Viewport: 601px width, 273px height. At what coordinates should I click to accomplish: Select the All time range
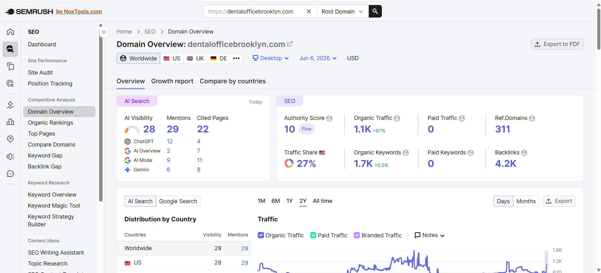coord(323,201)
